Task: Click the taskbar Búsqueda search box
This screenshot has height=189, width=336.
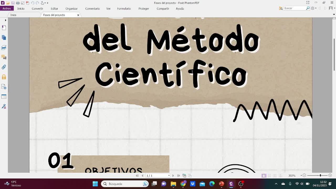Action: [125, 184]
